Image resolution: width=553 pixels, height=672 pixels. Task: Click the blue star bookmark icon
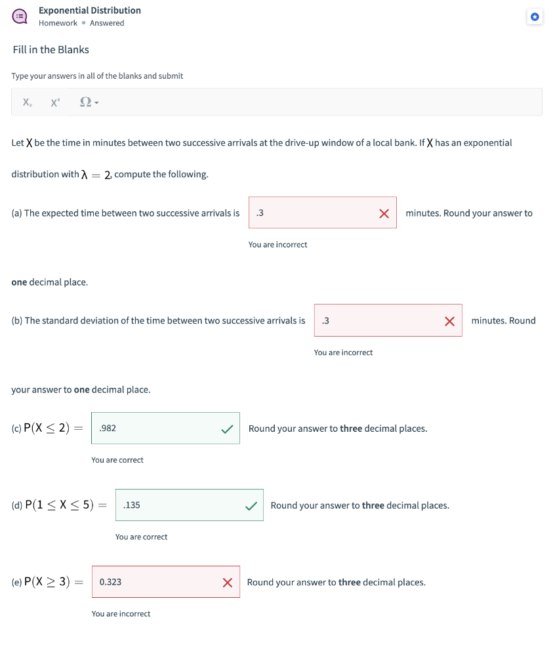pos(535,16)
